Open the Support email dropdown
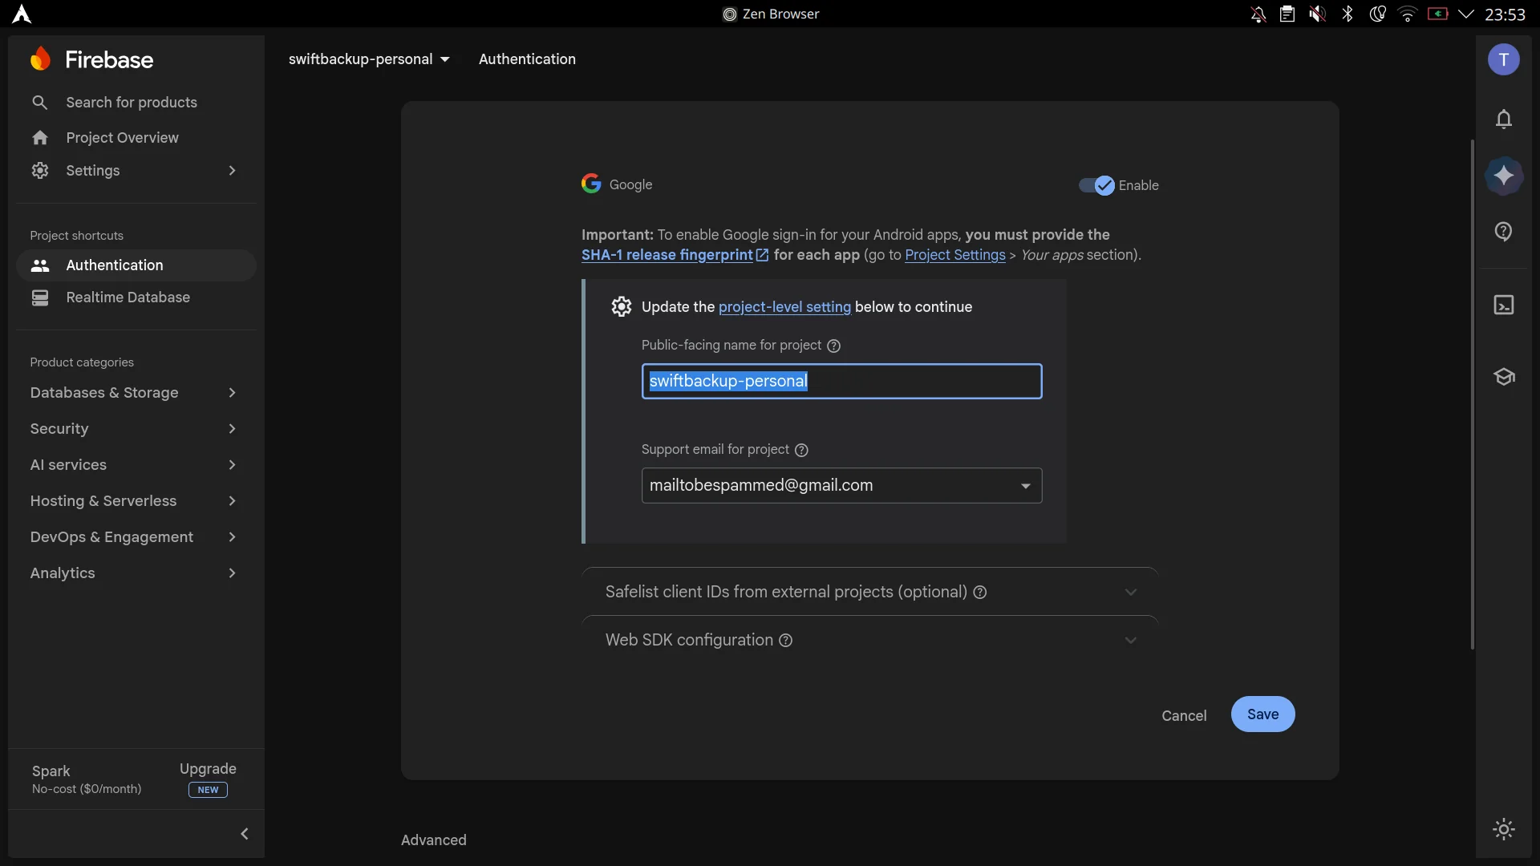The width and height of the screenshot is (1540, 866). pos(841,486)
